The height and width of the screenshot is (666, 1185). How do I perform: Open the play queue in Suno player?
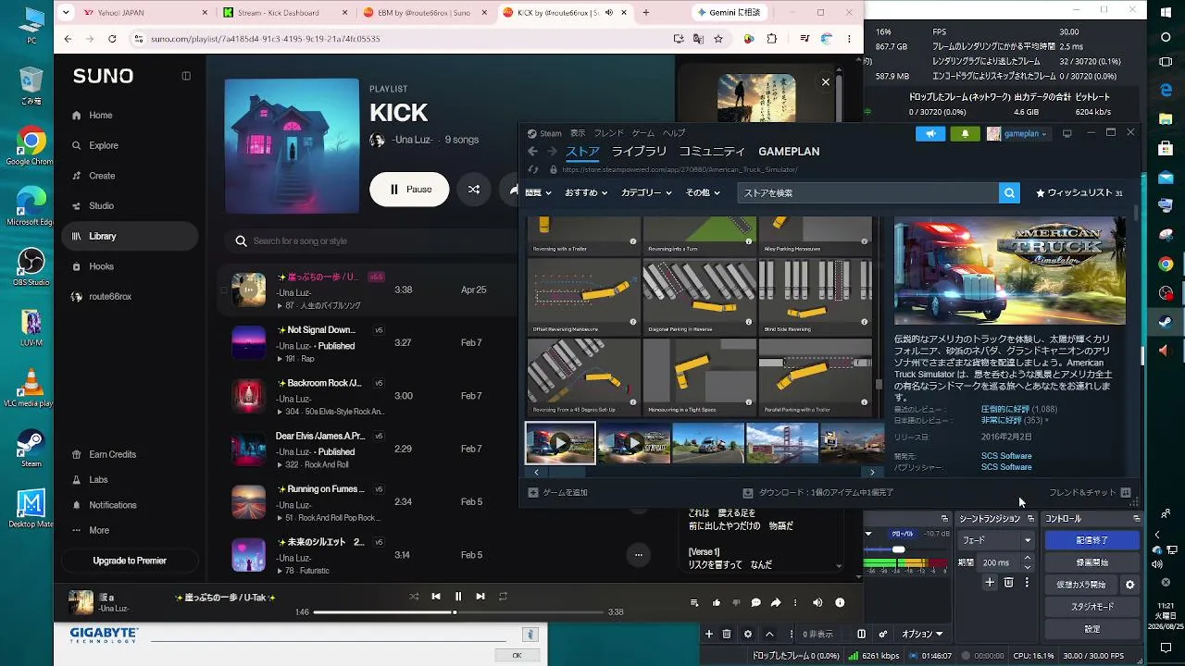click(694, 603)
